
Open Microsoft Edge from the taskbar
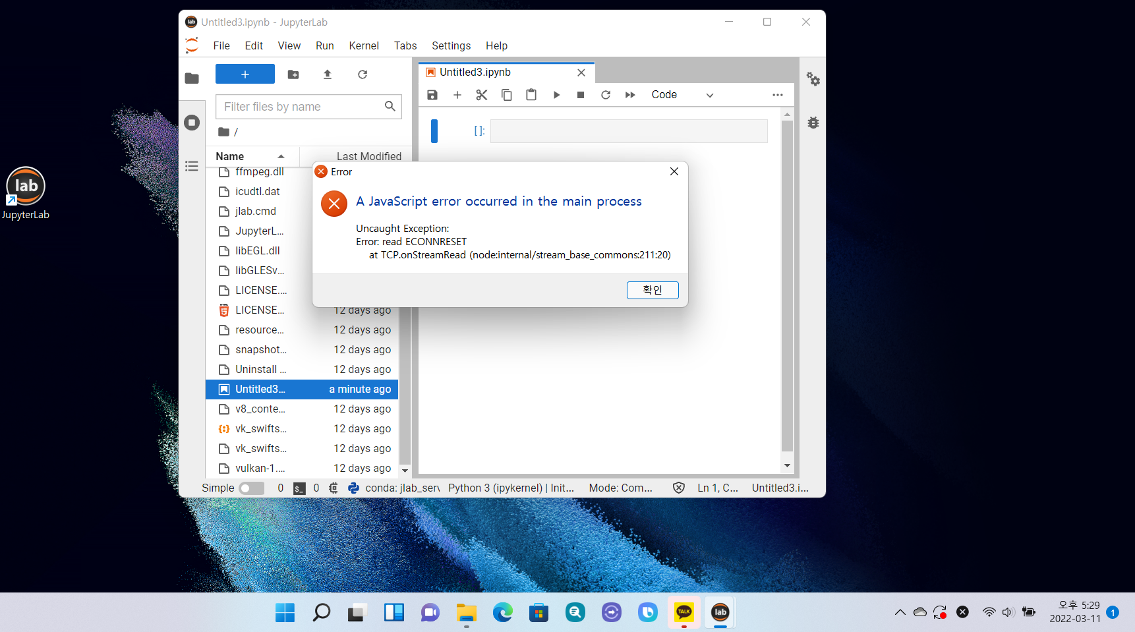pos(503,612)
